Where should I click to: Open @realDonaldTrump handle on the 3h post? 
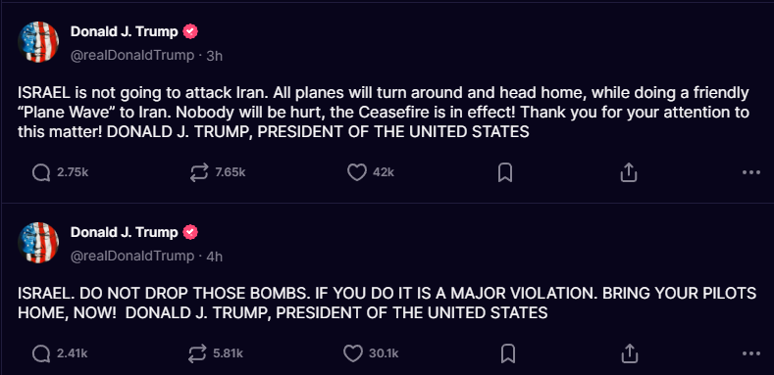click(x=132, y=56)
